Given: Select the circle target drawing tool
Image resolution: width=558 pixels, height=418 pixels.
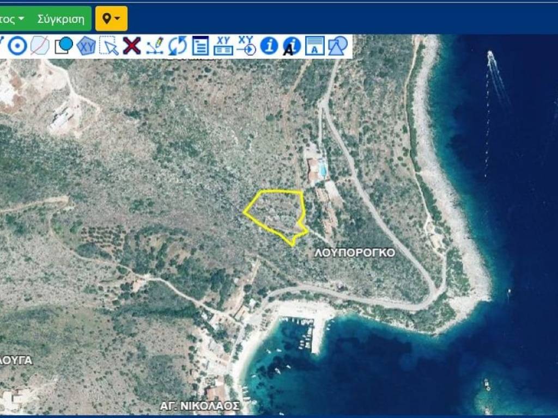Looking at the screenshot, I should coord(17,46).
